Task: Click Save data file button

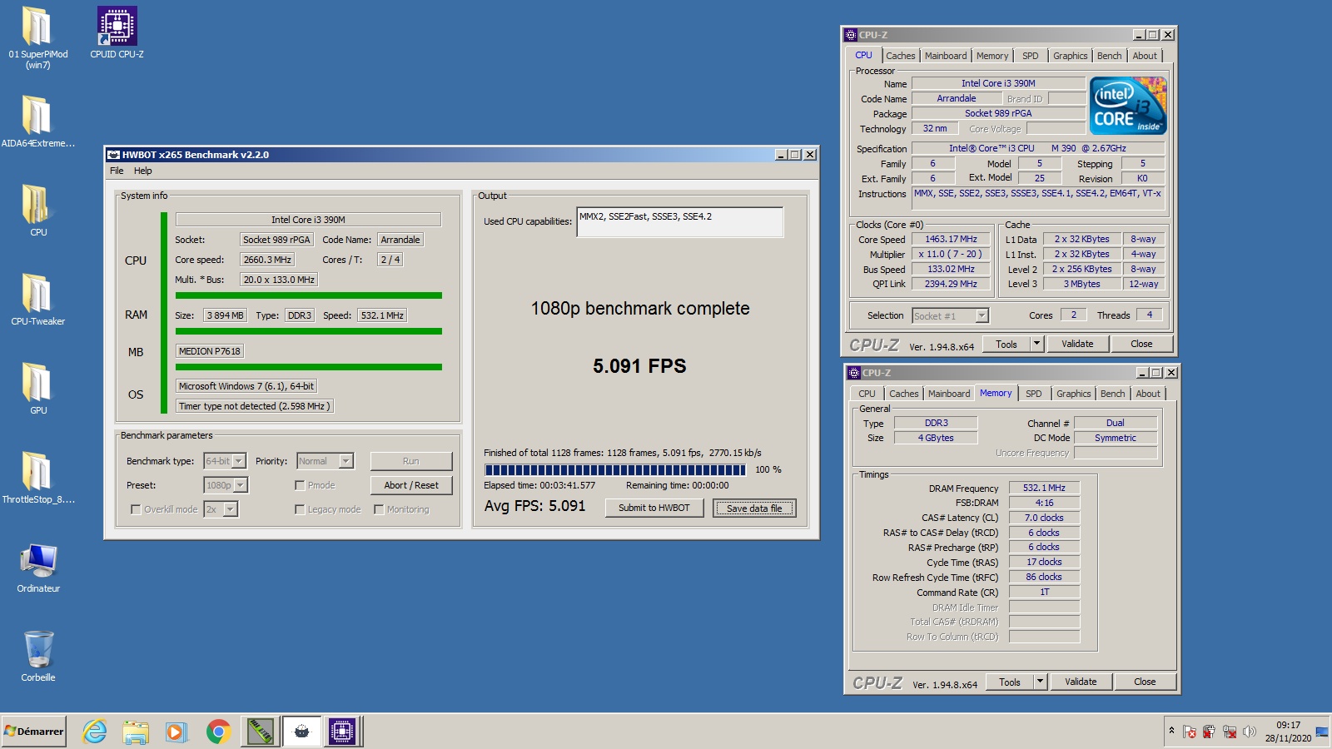Action: [754, 508]
